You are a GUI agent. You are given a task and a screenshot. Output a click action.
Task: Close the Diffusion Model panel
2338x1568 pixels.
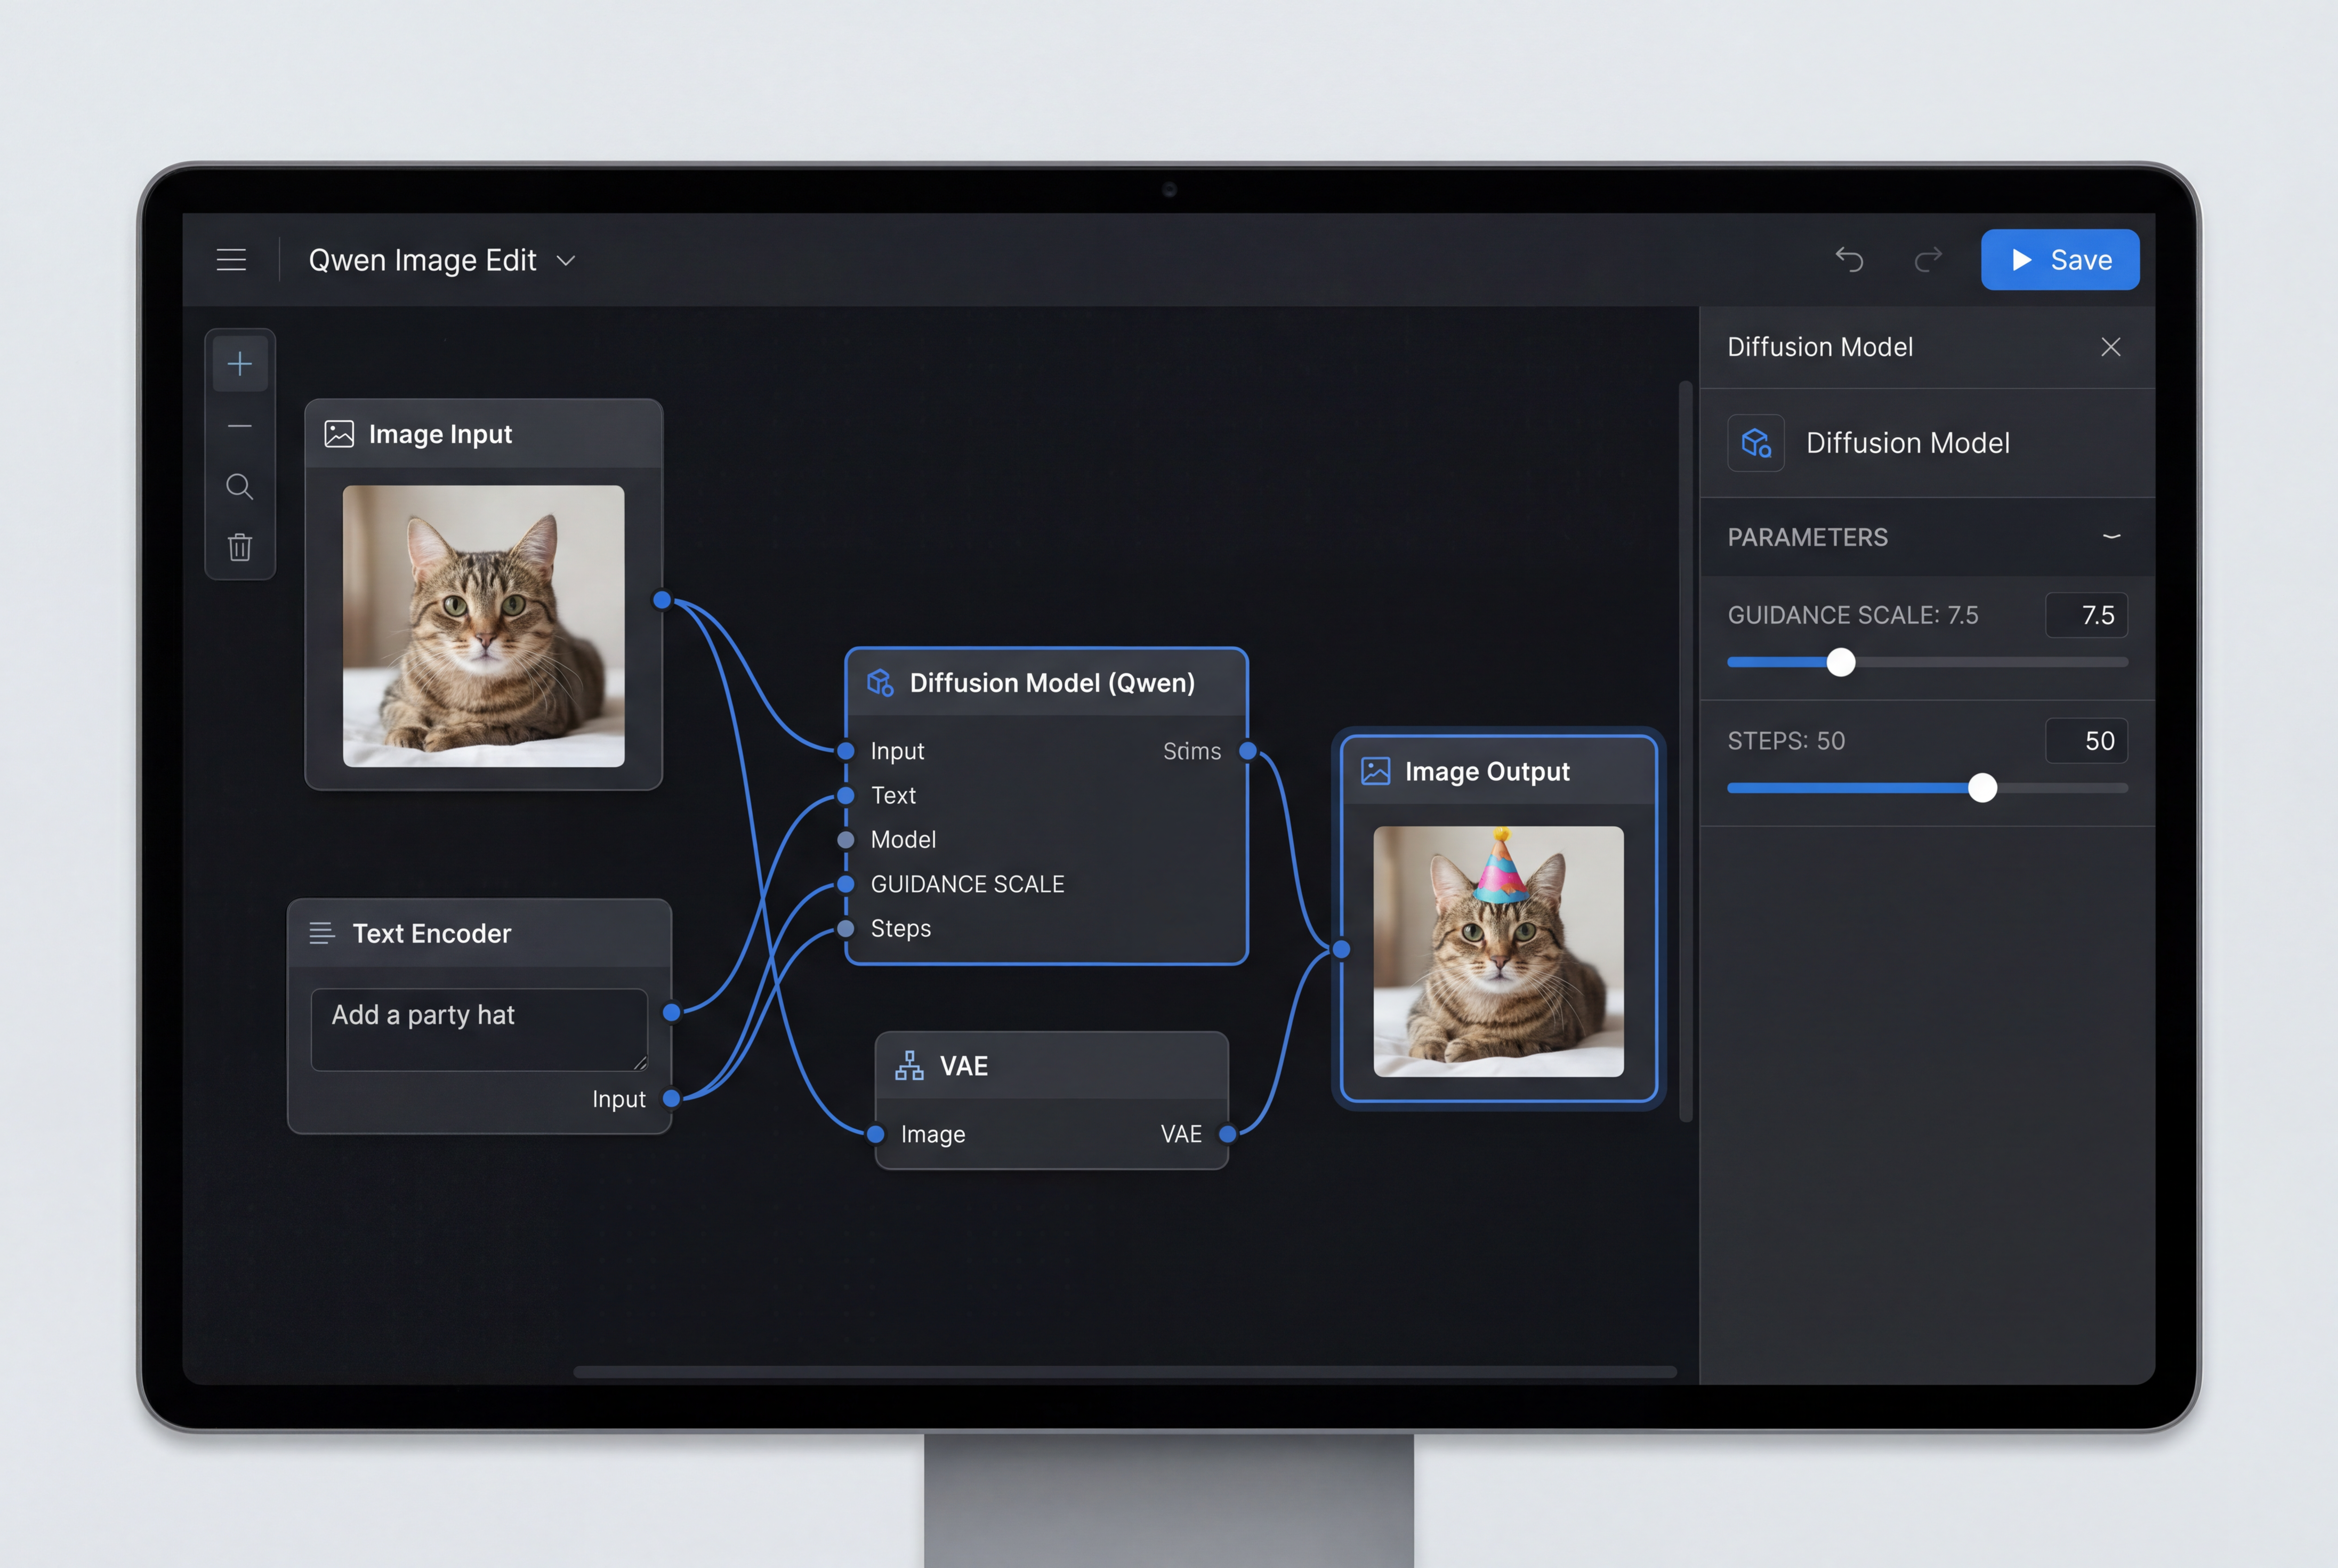point(2111,347)
